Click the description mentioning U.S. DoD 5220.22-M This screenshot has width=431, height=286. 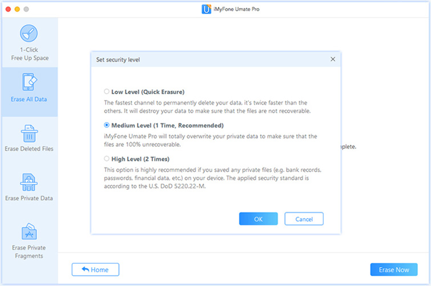coord(212,178)
